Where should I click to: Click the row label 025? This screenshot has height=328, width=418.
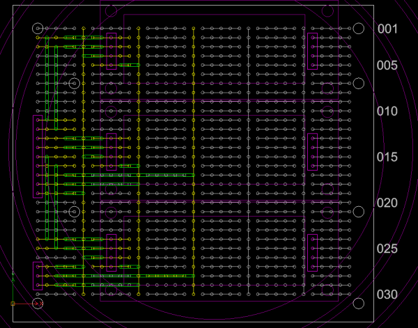tap(387, 249)
